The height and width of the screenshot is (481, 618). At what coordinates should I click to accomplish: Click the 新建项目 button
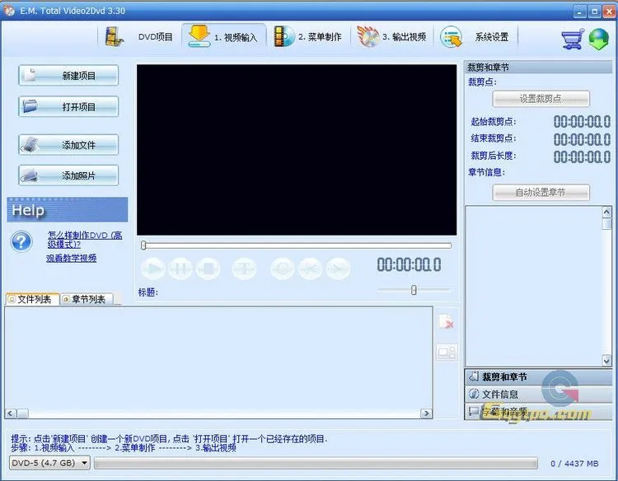pos(68,75)
